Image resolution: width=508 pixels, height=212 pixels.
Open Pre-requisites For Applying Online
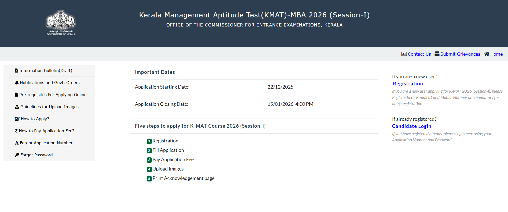[x=53, y=95]
